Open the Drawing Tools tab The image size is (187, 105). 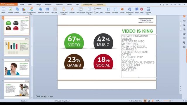[x=88, y=5]
